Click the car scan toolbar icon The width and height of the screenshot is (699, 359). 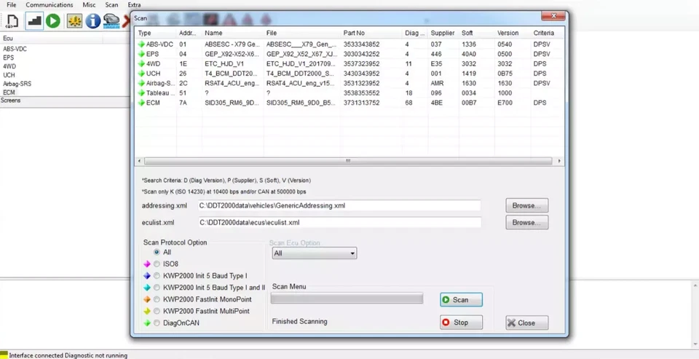pos(111,21)
